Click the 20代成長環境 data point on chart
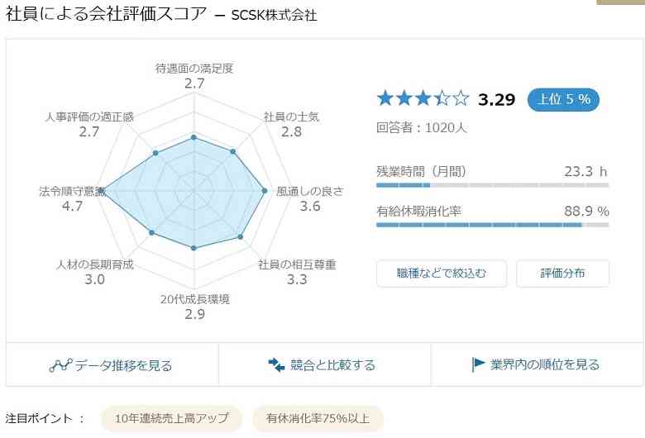The width and height of the screenshot is (645, 438). tap(194, 248)
